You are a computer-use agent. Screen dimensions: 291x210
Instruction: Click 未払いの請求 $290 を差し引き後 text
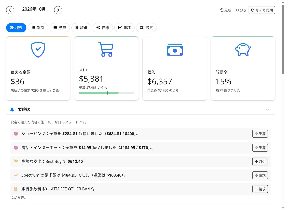tap(35, 90)
